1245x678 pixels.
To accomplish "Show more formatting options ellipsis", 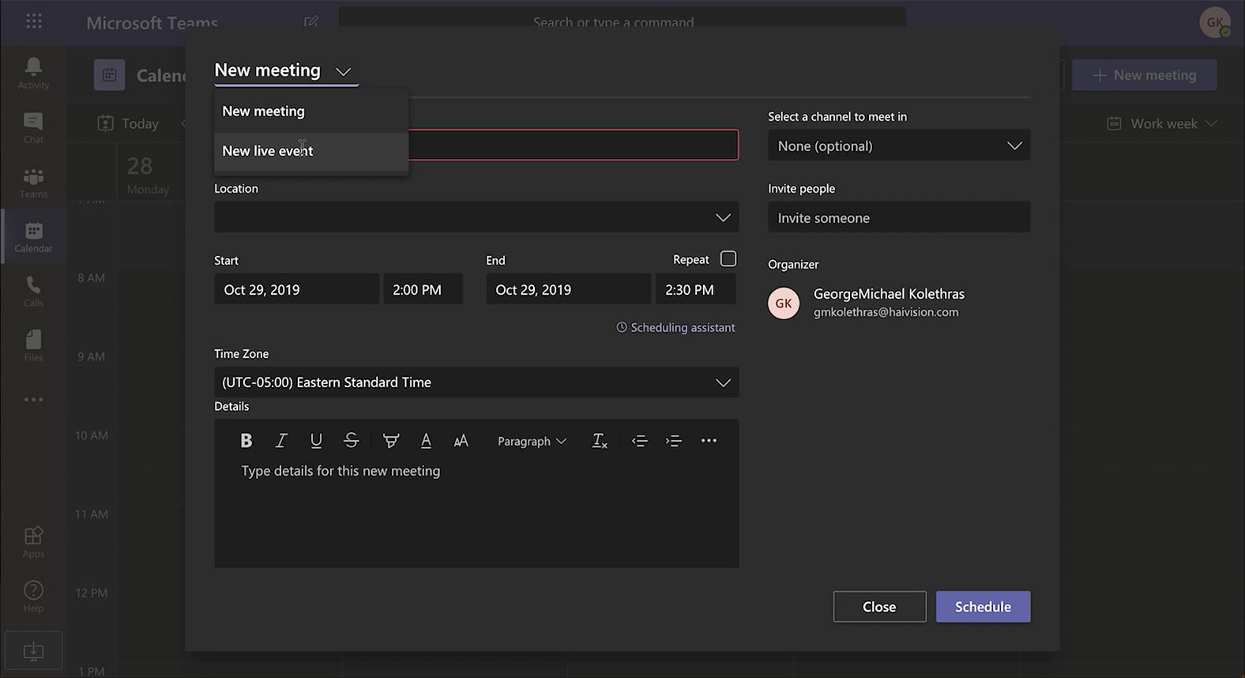I will pyautogui.click(x=709, y=441).
